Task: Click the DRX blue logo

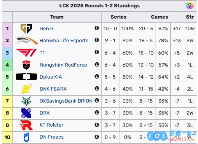Action: point(26,113)
